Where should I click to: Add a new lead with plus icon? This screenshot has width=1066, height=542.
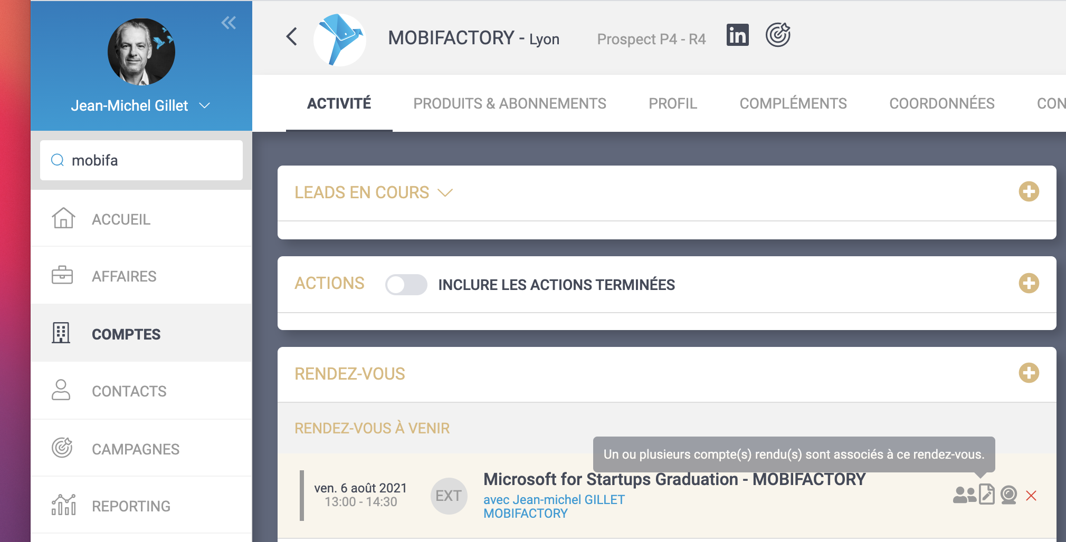tap(1029, 191)
